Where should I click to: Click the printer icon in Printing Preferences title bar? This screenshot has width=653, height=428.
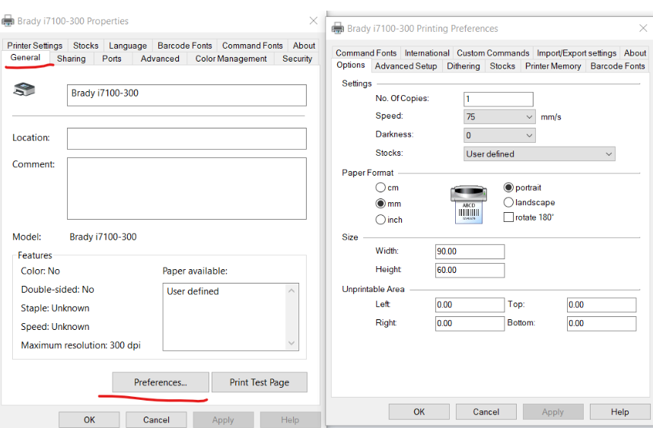[x=338, y=28]
